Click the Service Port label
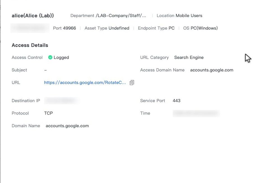This screenshot has width=280, height=183. [153, 101]
